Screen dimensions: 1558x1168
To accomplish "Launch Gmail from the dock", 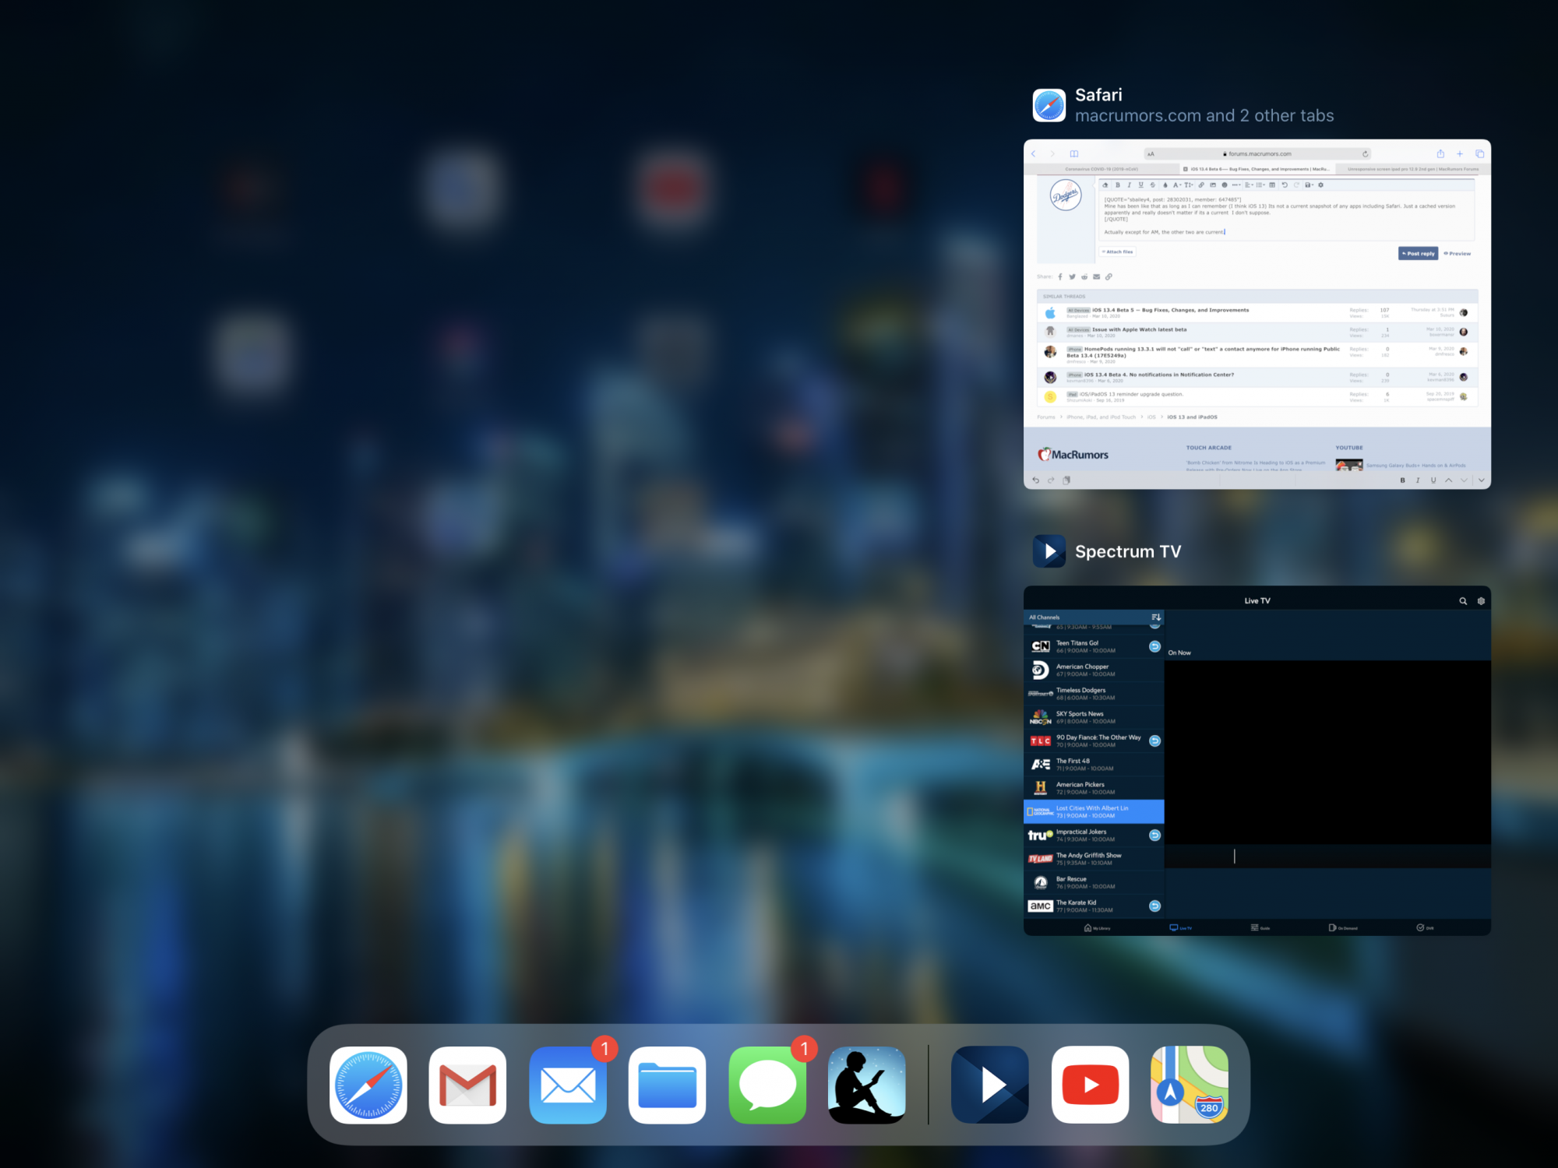I will point(467,1085).
